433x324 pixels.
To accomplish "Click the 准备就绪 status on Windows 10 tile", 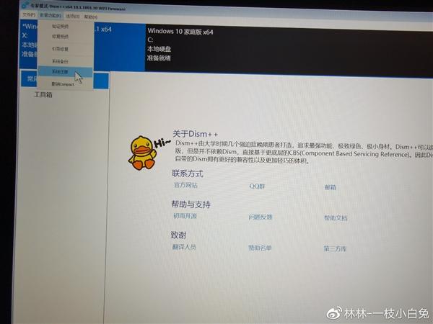I will tap(159, 58).
